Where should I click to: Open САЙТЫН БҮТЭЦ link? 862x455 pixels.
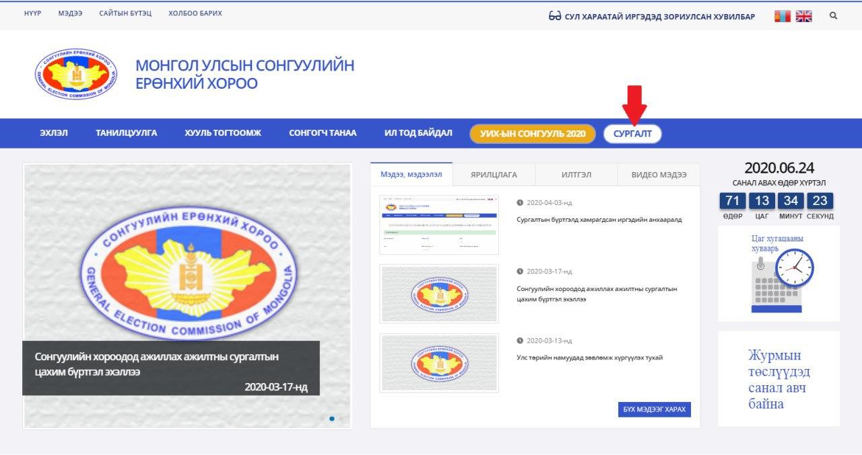[x=125, y=13]
